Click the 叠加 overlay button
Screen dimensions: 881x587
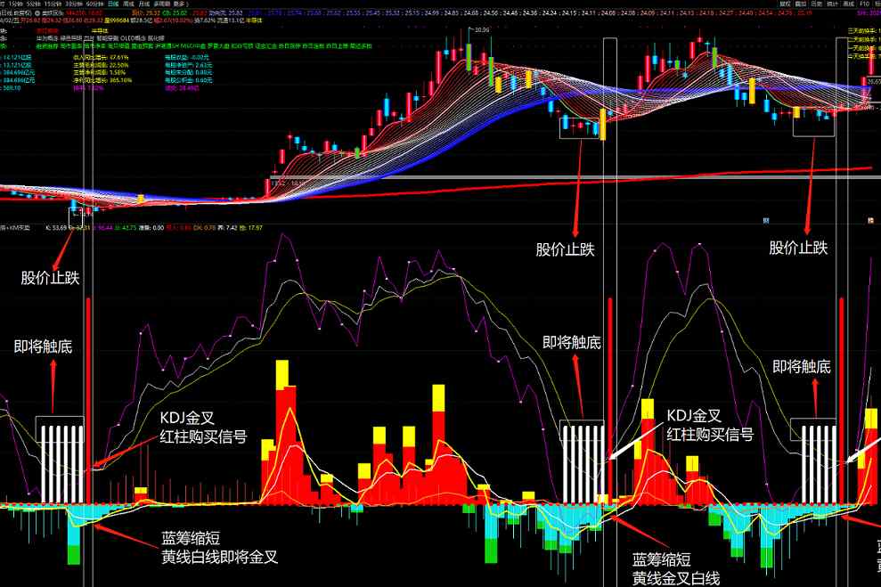coord(801,4)
